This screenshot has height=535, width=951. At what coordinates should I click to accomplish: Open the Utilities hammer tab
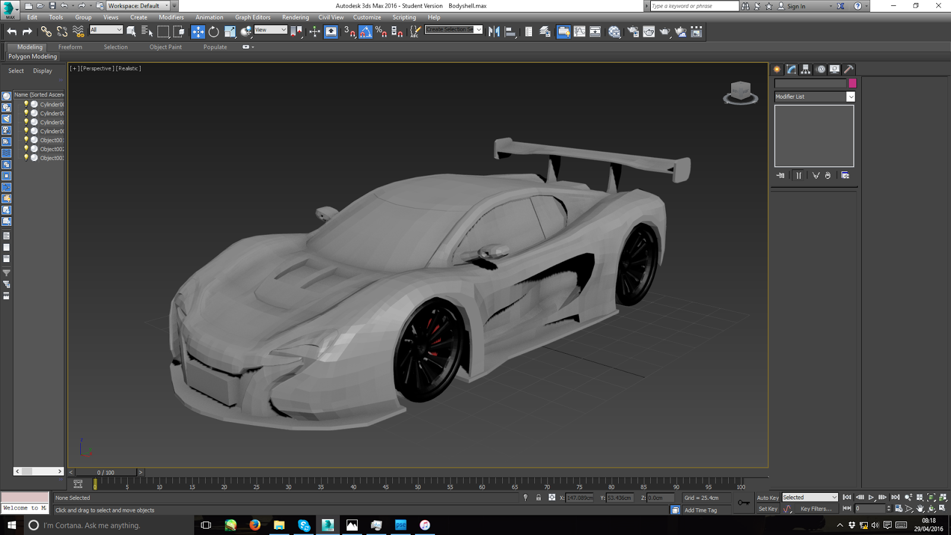[x=849, y=70]
